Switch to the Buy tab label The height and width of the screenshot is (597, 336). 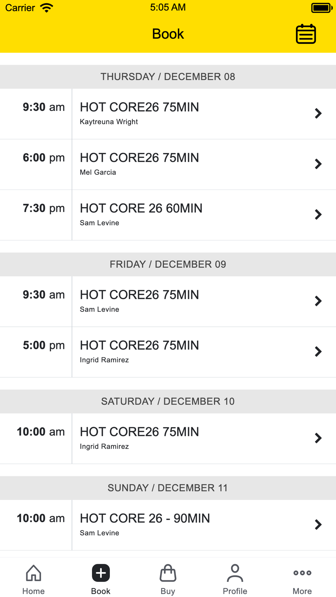pos(168,591)
